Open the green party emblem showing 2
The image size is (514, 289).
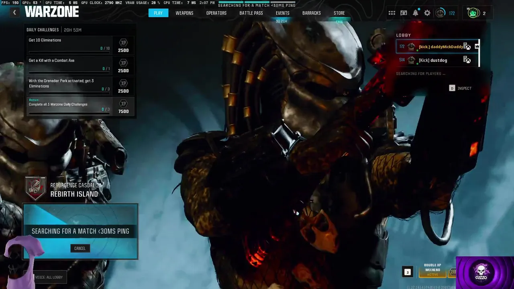pyautogui.click(x=473, y=13)
